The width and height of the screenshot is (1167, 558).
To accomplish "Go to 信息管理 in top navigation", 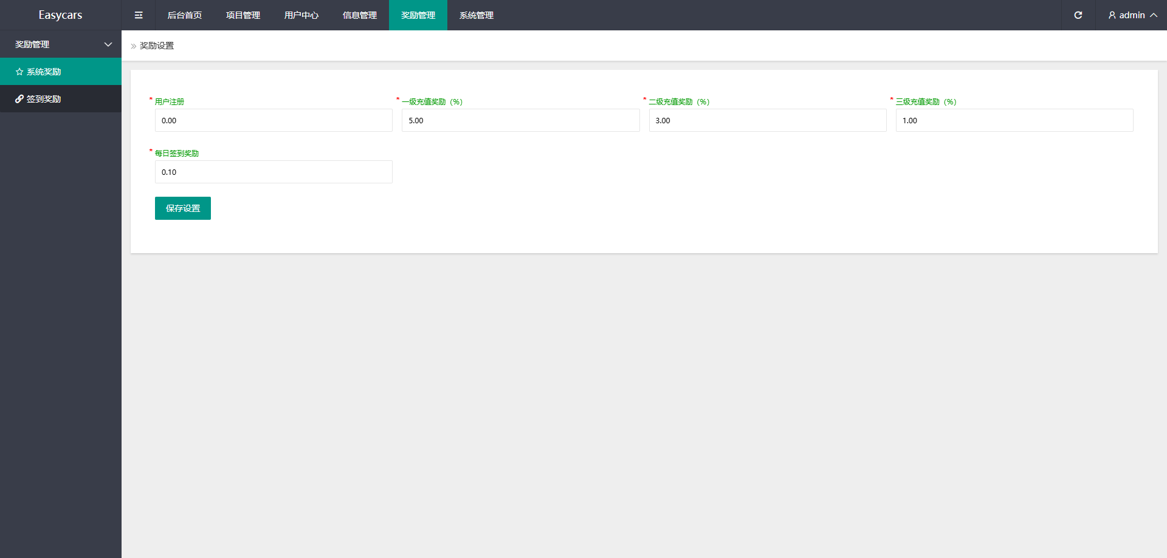I will click(360, 15).
